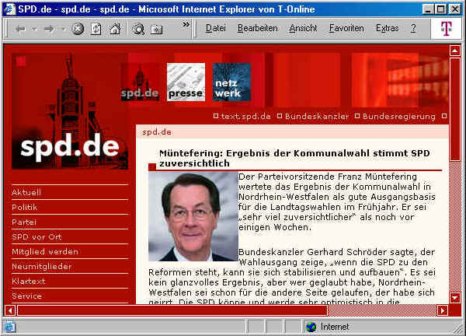Image resolution: width=466 pixels, height=336 pixels.
Task: Open the Bearbeiten menu
Action: 258,28
